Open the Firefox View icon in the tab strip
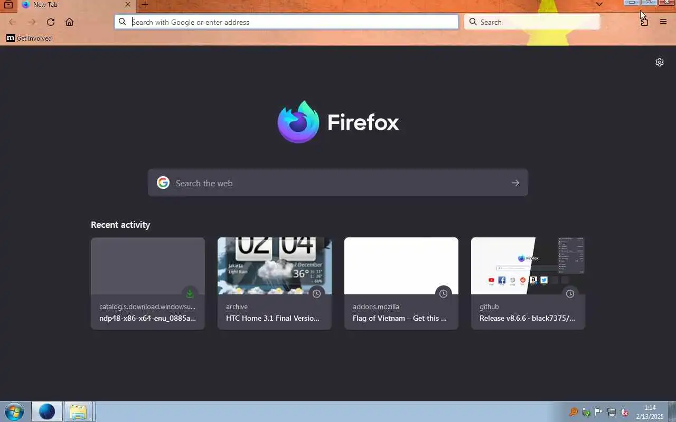676x422 pixels. [x=8, y=5]
